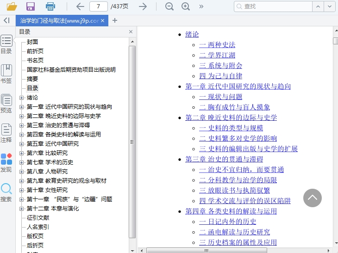Image resolution: width=338 pixels, height=253 pixels.
Task: Select 摘要 in the outline tree
Action: 32,79
